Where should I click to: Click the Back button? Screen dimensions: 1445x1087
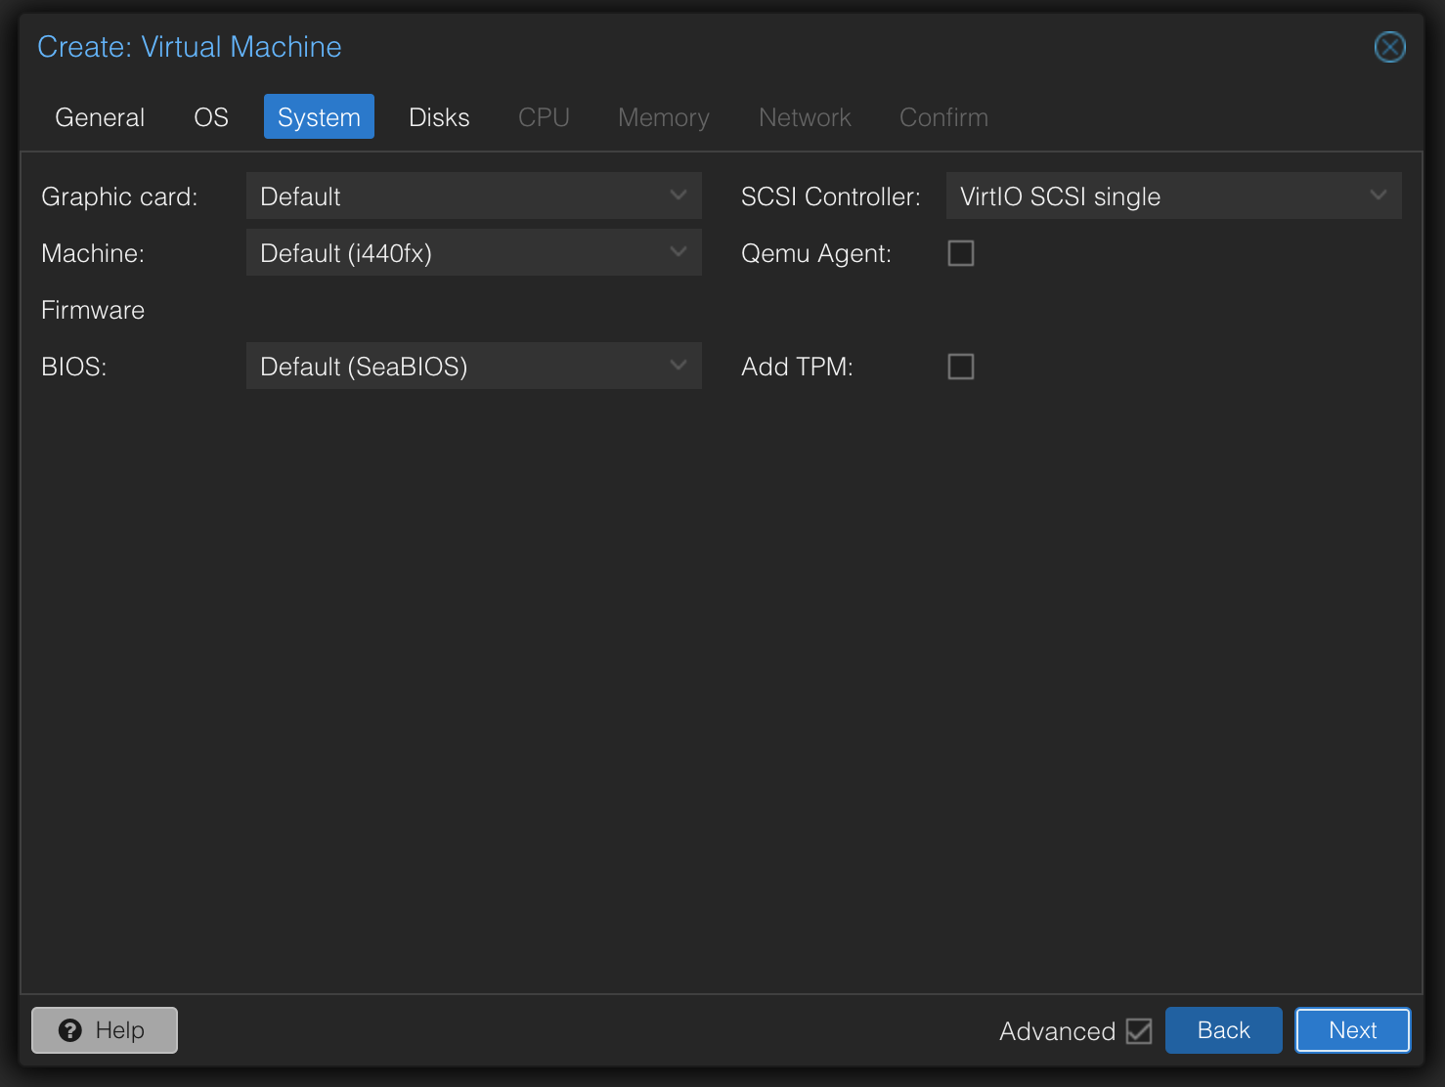1223,1030
